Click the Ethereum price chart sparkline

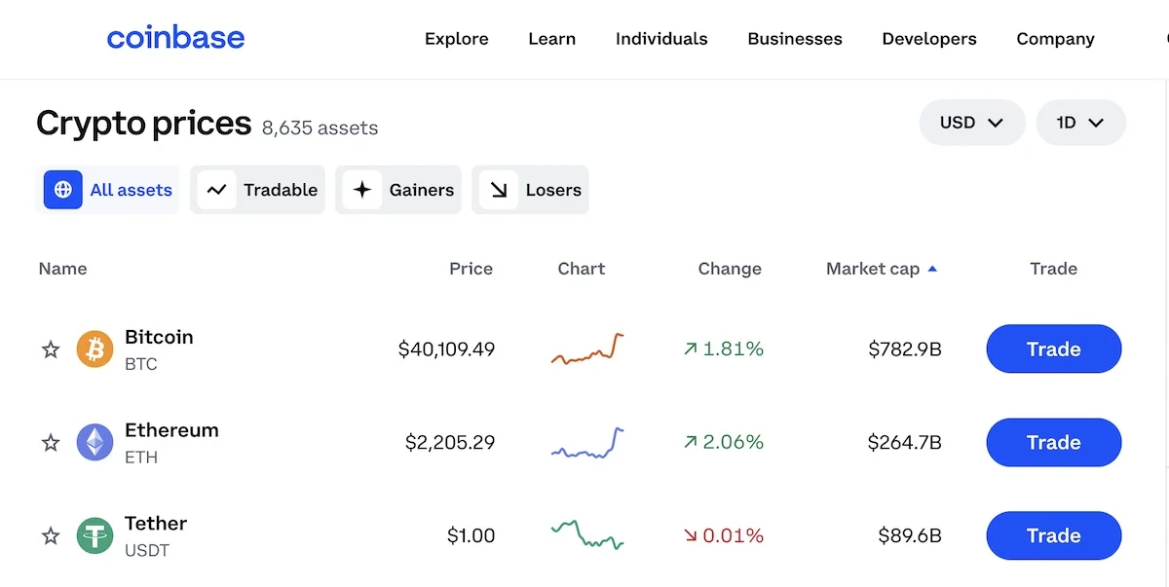tap(587, 443)
